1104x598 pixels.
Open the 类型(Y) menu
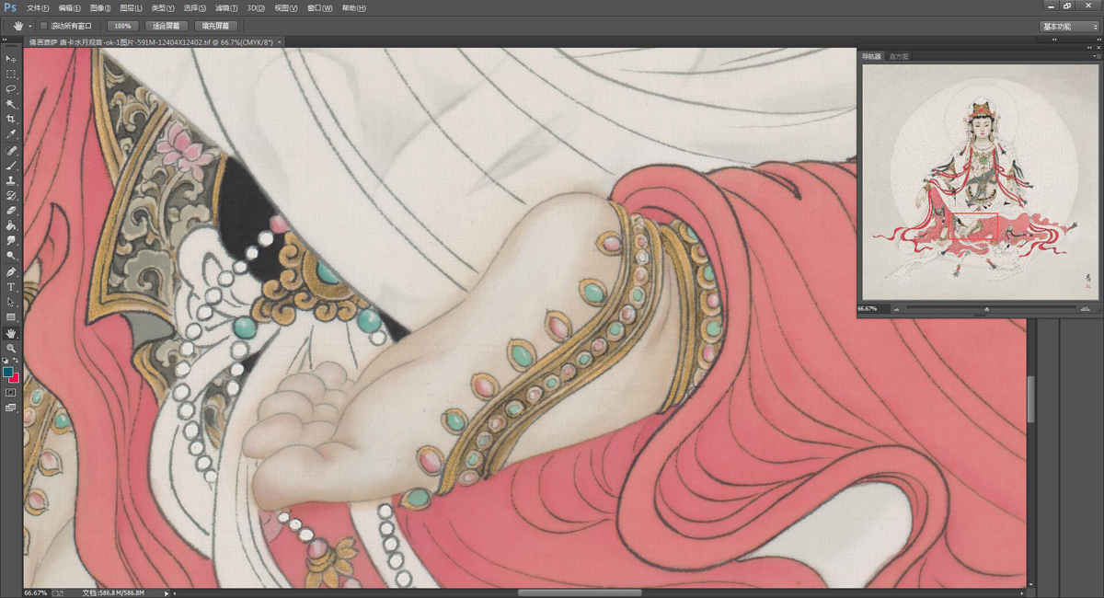[x=163, y=7]
